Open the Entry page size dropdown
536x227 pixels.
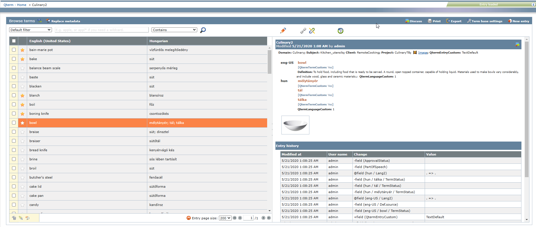tap(225, 218)
